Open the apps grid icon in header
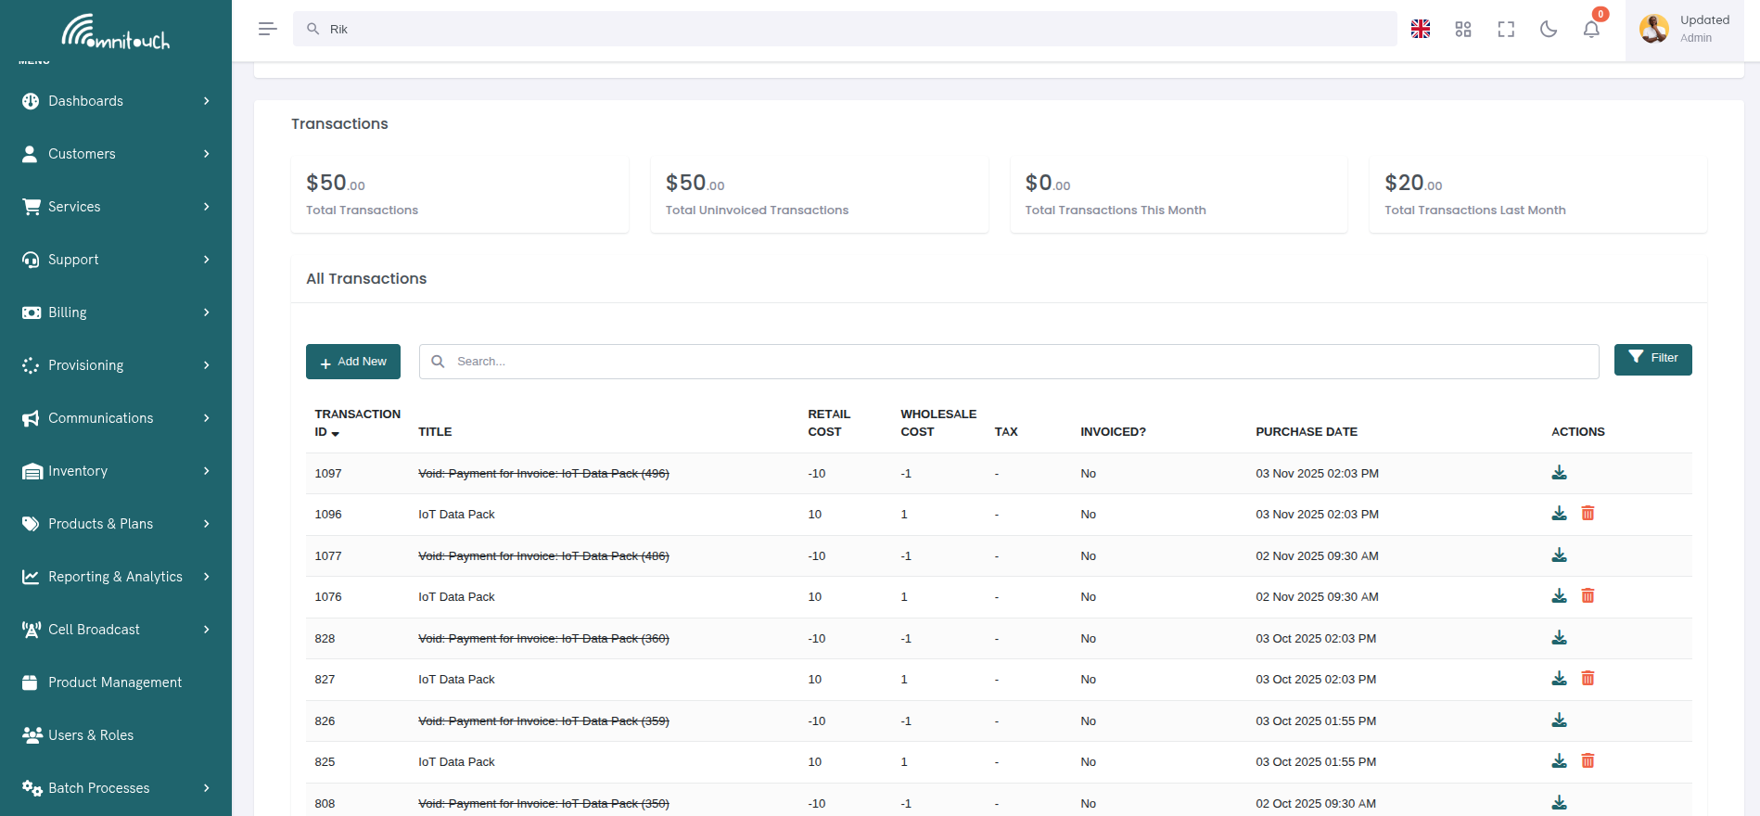This screenshot has width=1760, height=816. (1463, 30)
